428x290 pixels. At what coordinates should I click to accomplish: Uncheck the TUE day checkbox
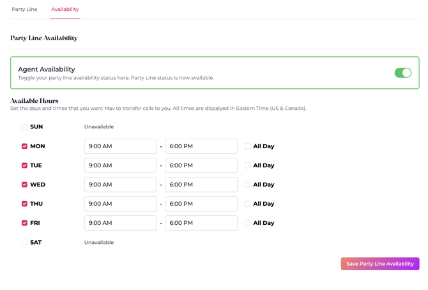pos(25,165)
